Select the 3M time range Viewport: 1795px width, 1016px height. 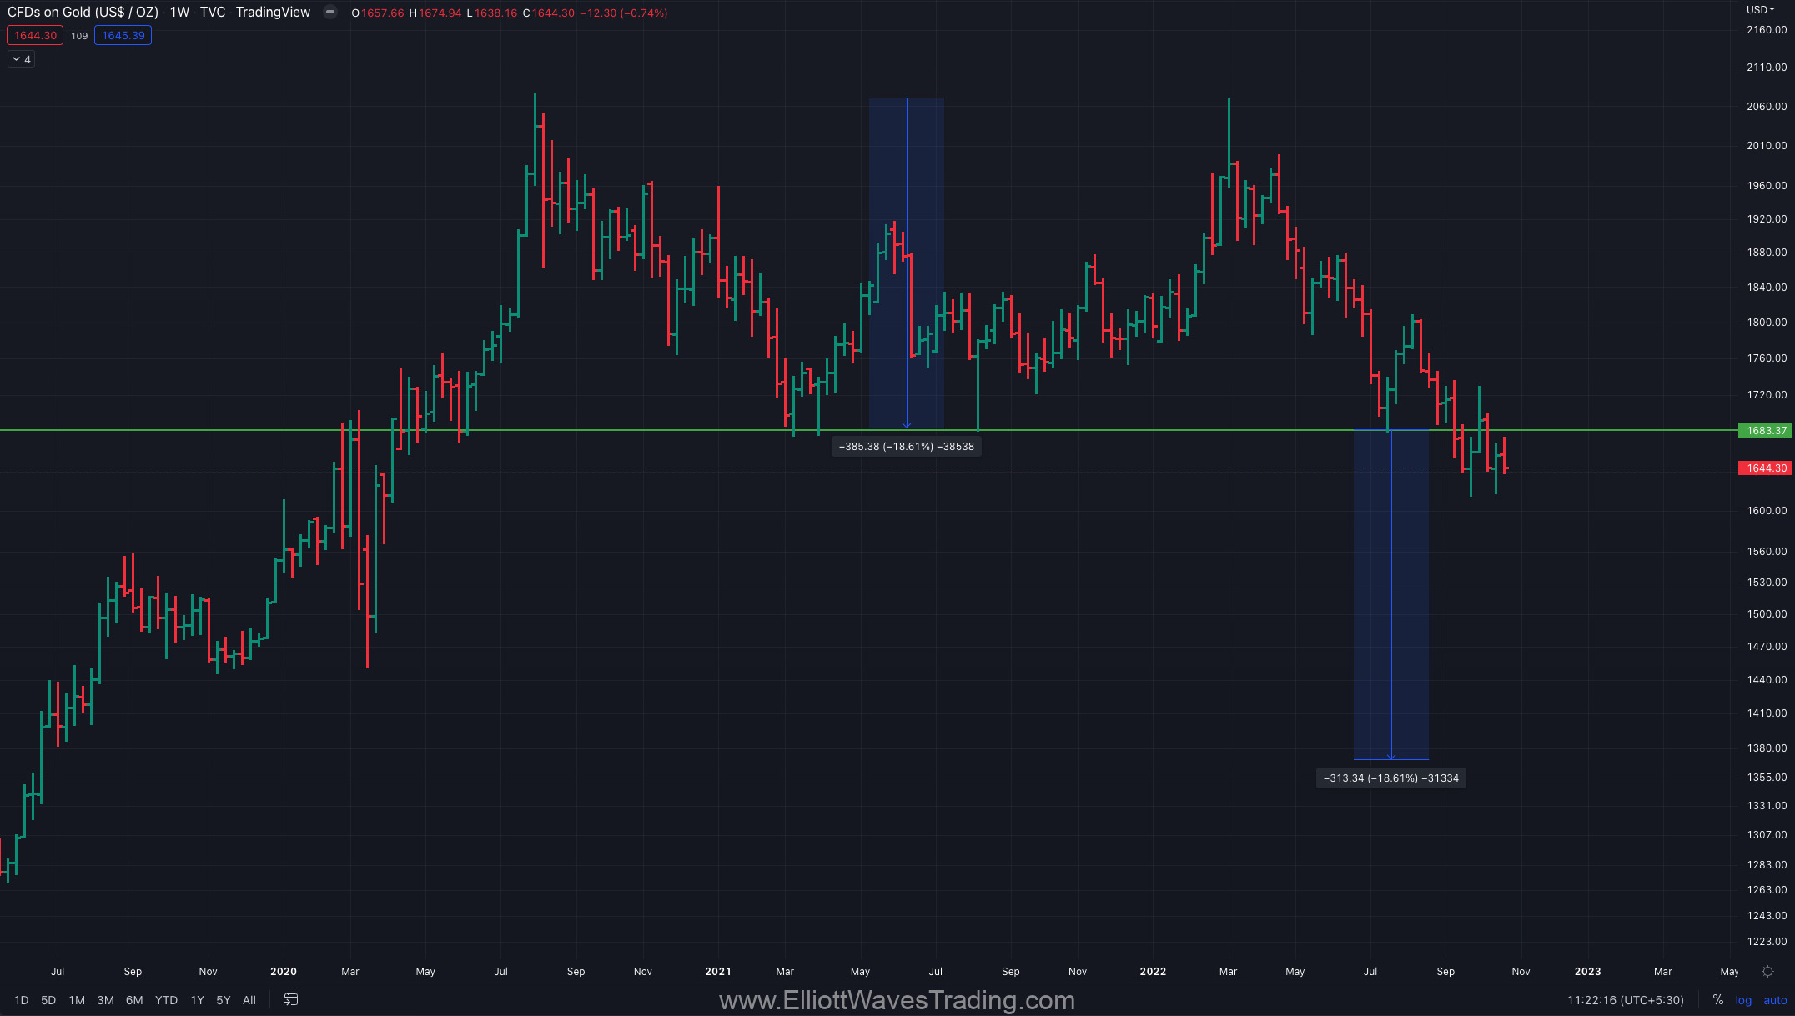click(x=105, y=1000)
